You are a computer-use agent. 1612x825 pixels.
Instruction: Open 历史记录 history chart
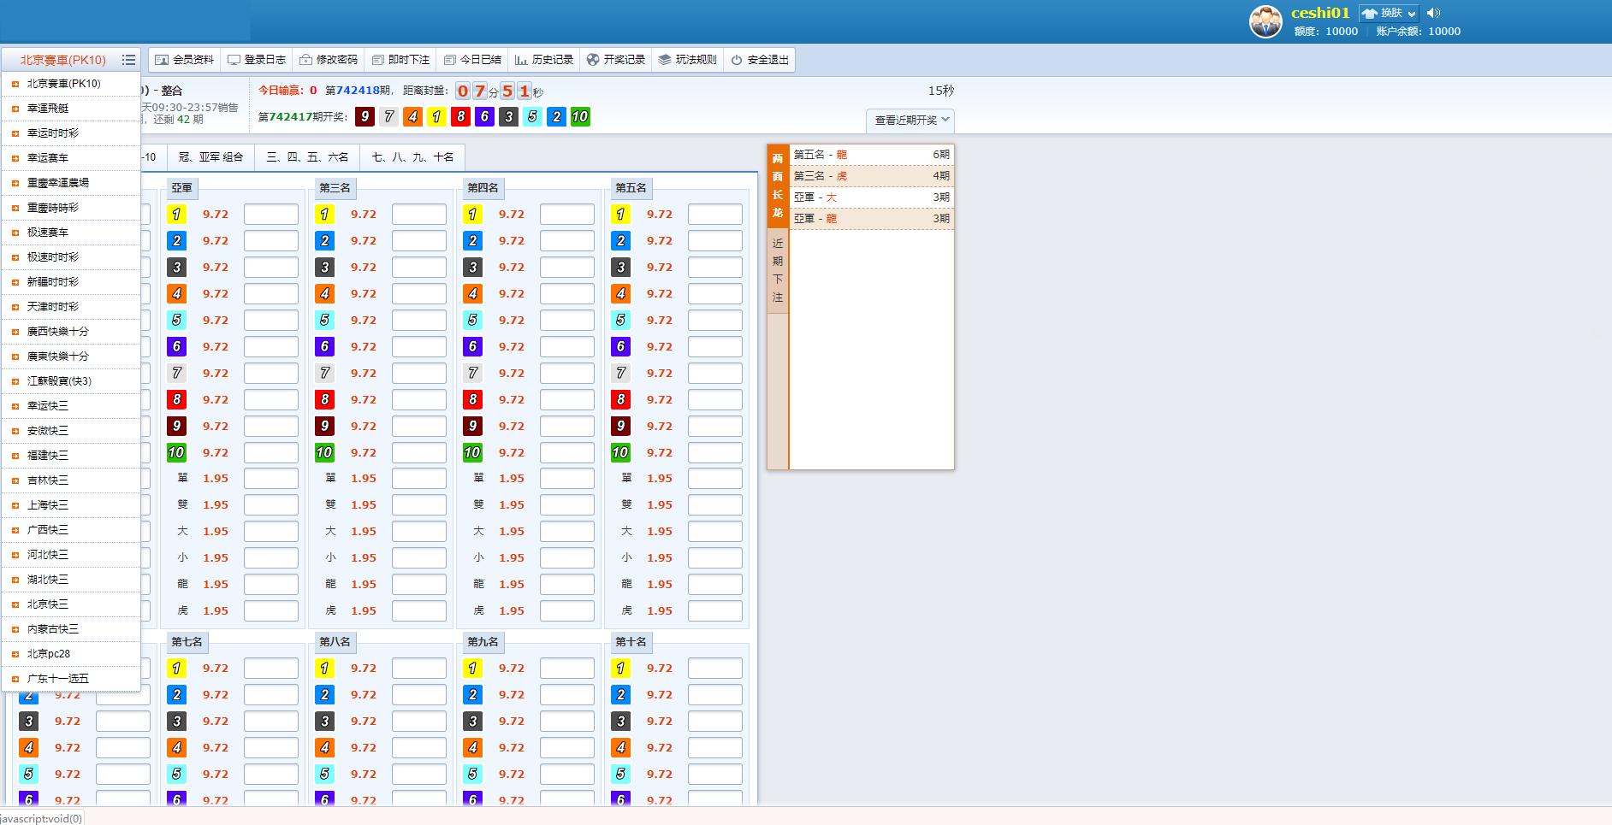[x=543, y=60]
